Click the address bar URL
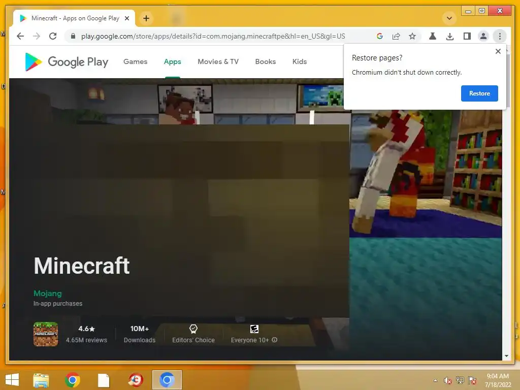This screenshot has width=520, height=390. pyautogui.click(x=213, y=36)
